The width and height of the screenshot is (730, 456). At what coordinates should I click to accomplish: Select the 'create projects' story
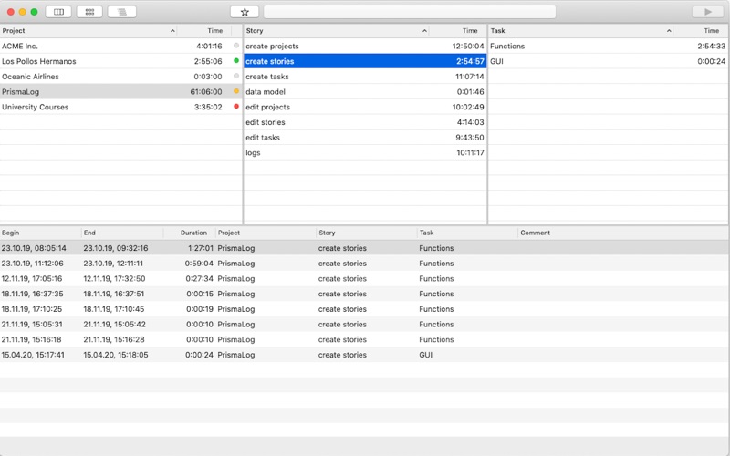(x=365, y=47)
